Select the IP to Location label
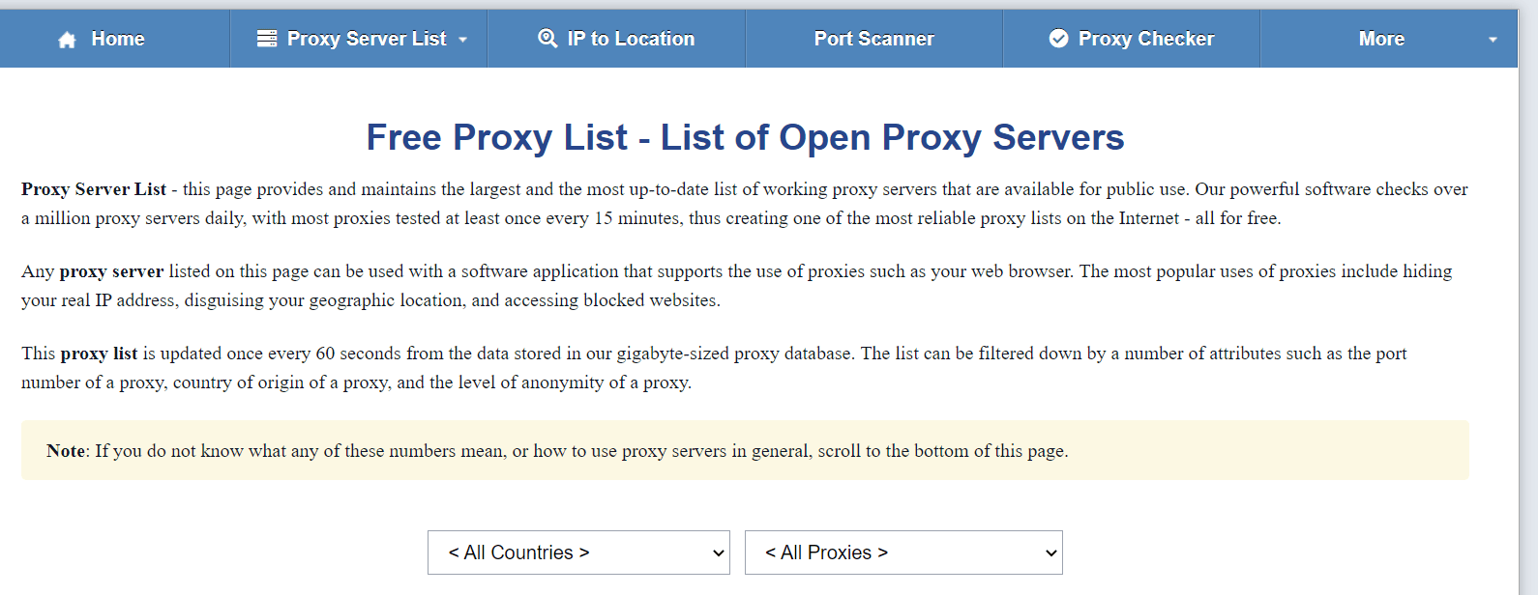1538x595 pixels. pos(631,39)
